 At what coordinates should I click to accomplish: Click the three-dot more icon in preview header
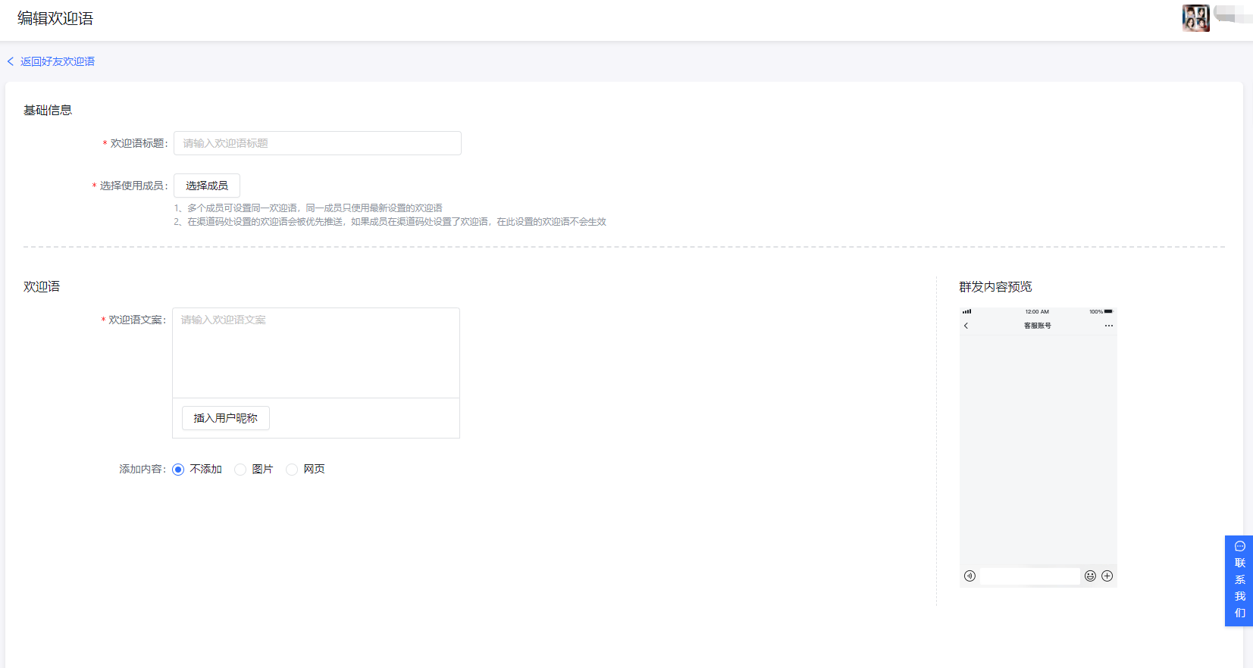pyautogui.click(x=1108, y=326)
